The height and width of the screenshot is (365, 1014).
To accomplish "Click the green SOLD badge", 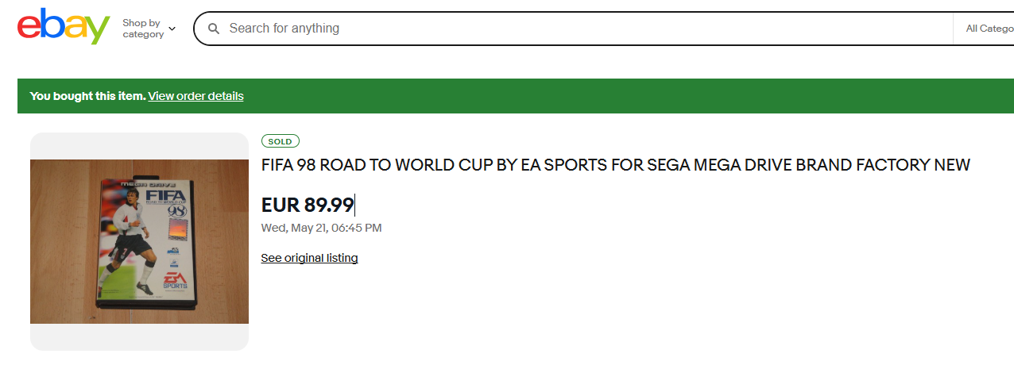I will tap(280, 141).
